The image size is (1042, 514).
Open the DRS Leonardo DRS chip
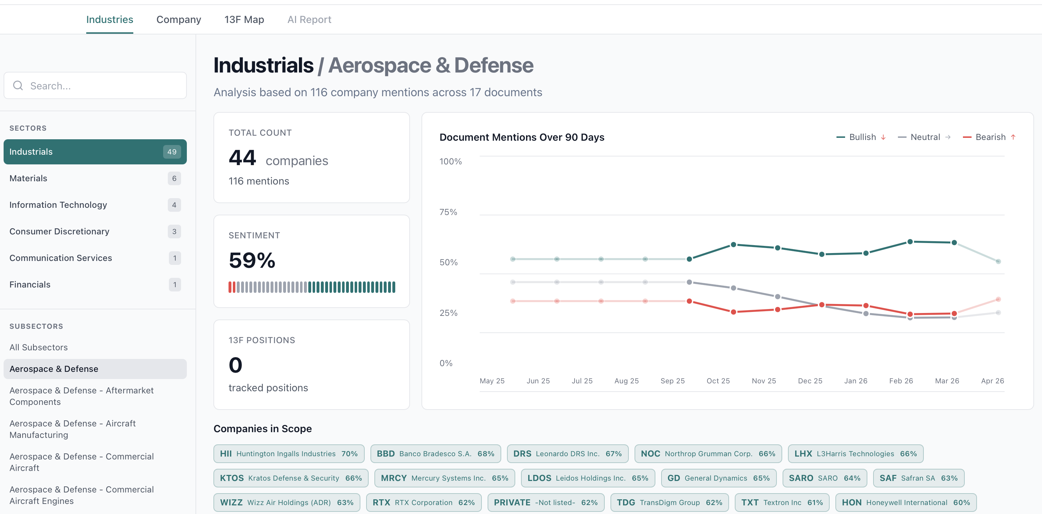[x=567, y=454]
